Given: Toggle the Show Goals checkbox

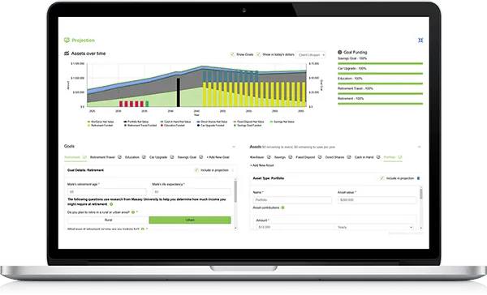Looking at the screenshot, I should pos(232,54).
